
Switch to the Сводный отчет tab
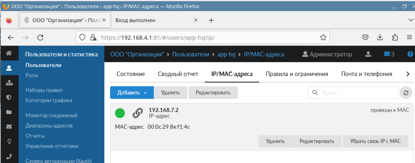tap(178, 74)
